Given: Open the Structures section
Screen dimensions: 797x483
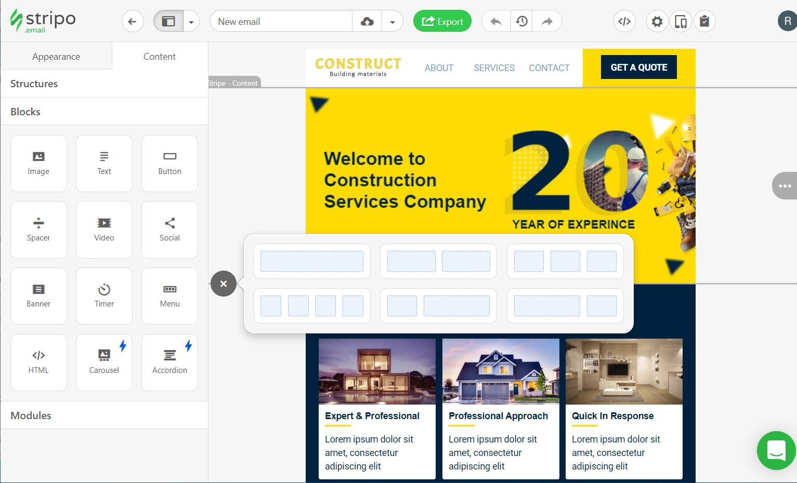Looking at the screenshot, I should 34,84.
